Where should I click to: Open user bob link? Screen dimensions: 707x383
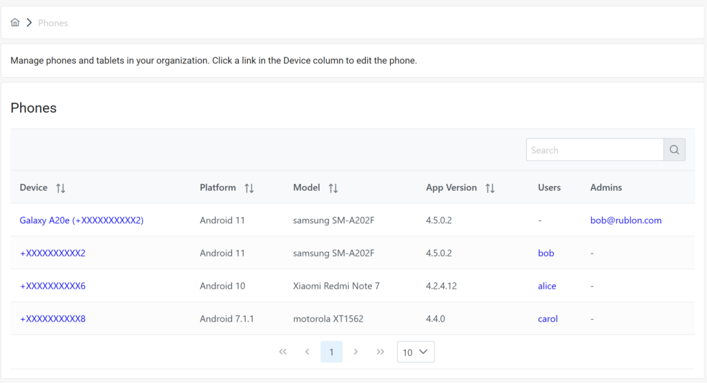546,253
